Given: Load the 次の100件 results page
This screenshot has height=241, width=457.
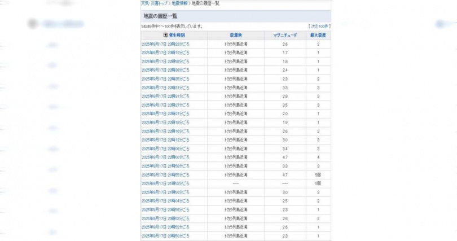Looking at the screenshot, I should [x=319, y=26].
